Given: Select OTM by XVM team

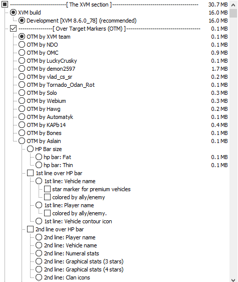Looking at the screenshot, I should coord(22,37).
